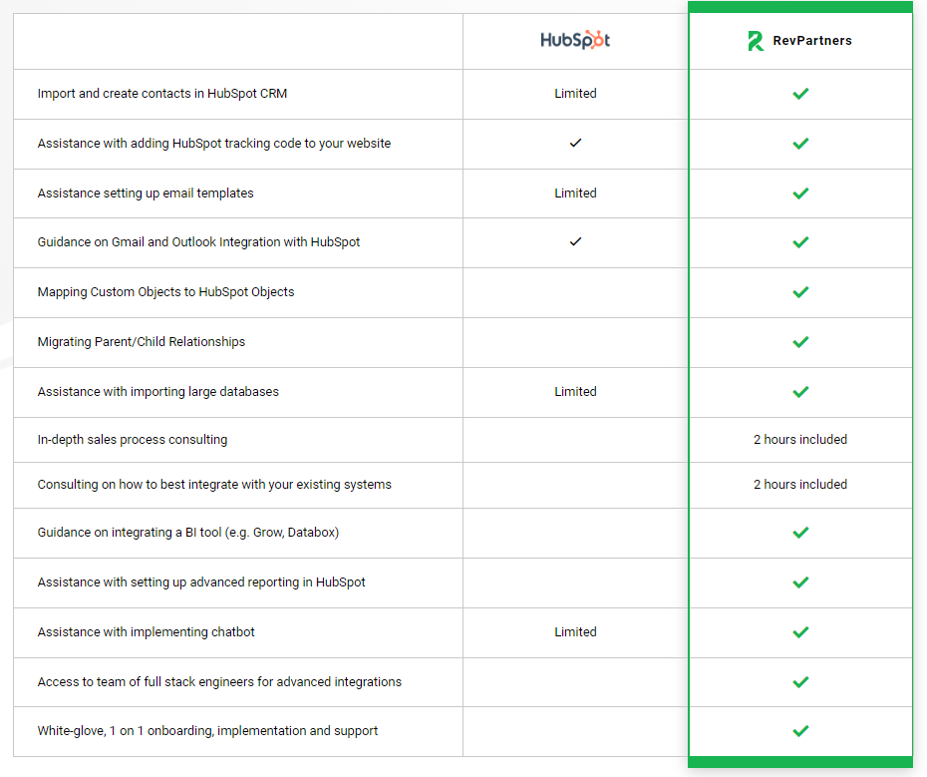Click 'Assistance with importing large databases' label

(157, 392)
